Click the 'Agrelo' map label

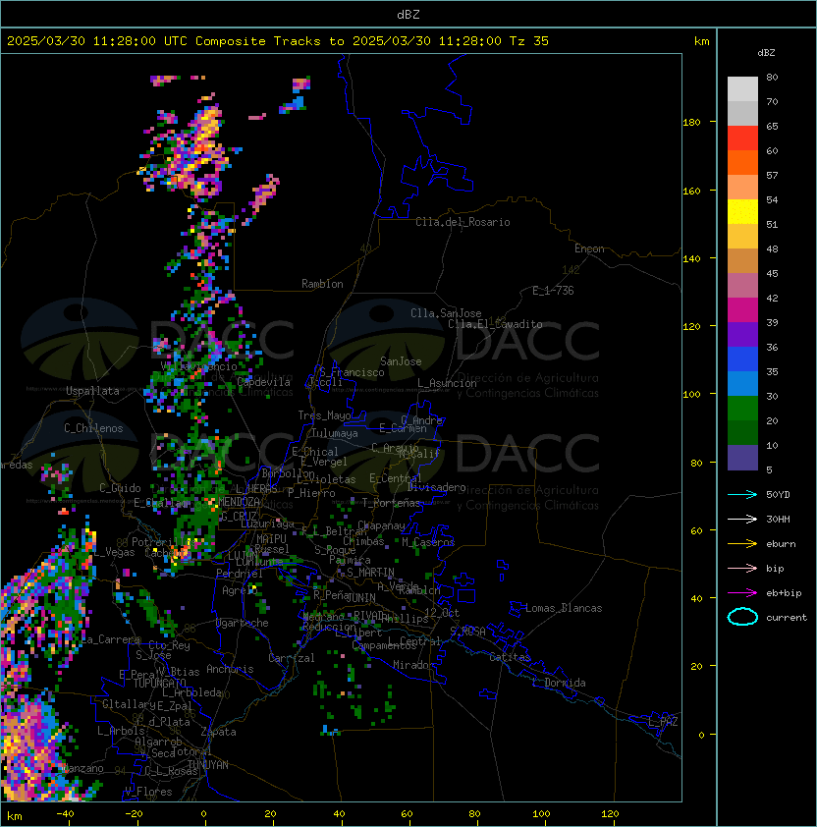240,590
